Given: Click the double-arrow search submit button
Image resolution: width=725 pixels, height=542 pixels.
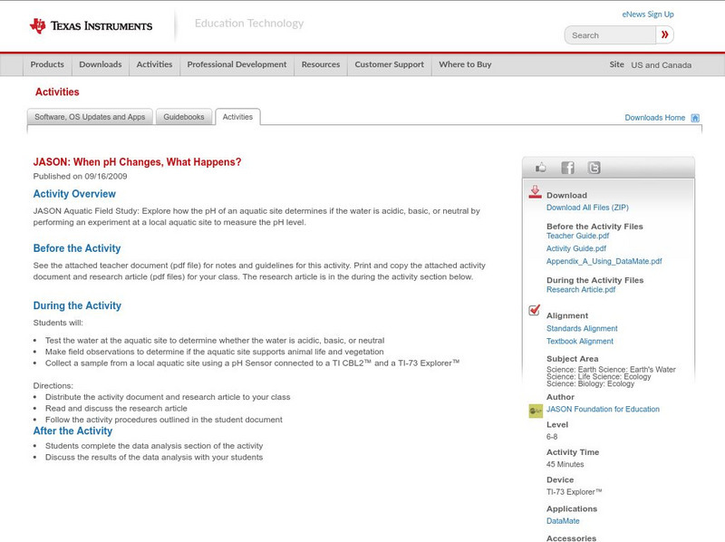Looking at the screenshot, I should pos(666,34).
